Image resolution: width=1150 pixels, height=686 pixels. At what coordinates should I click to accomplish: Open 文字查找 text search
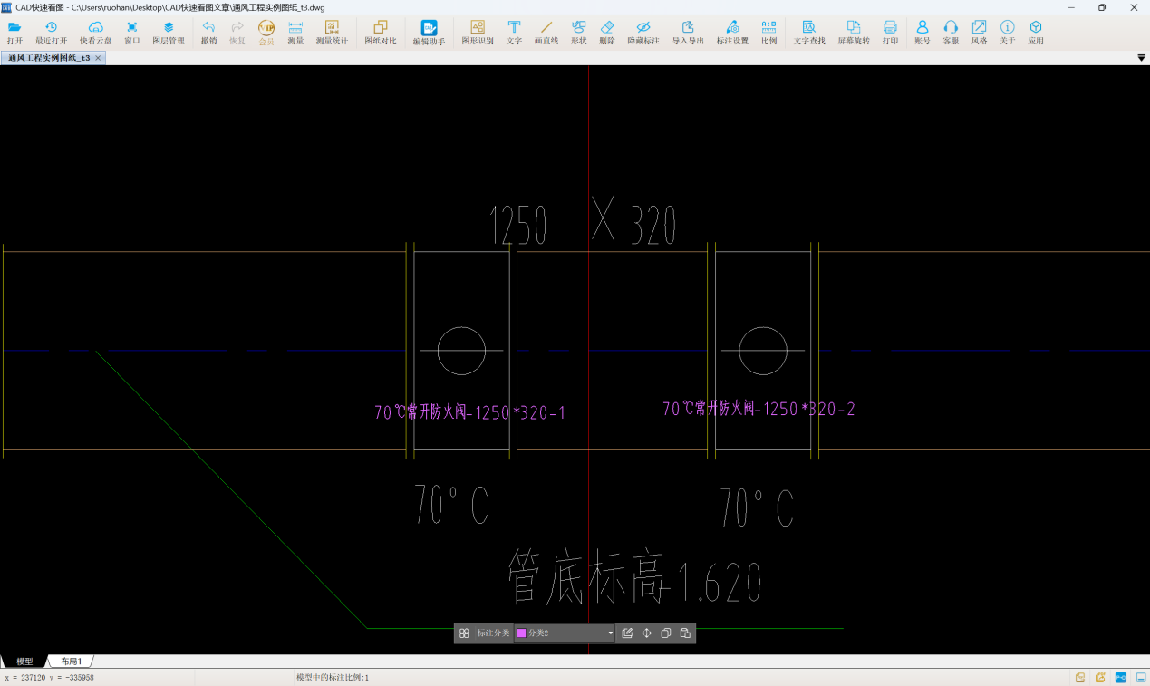click(x=809, y=33)
